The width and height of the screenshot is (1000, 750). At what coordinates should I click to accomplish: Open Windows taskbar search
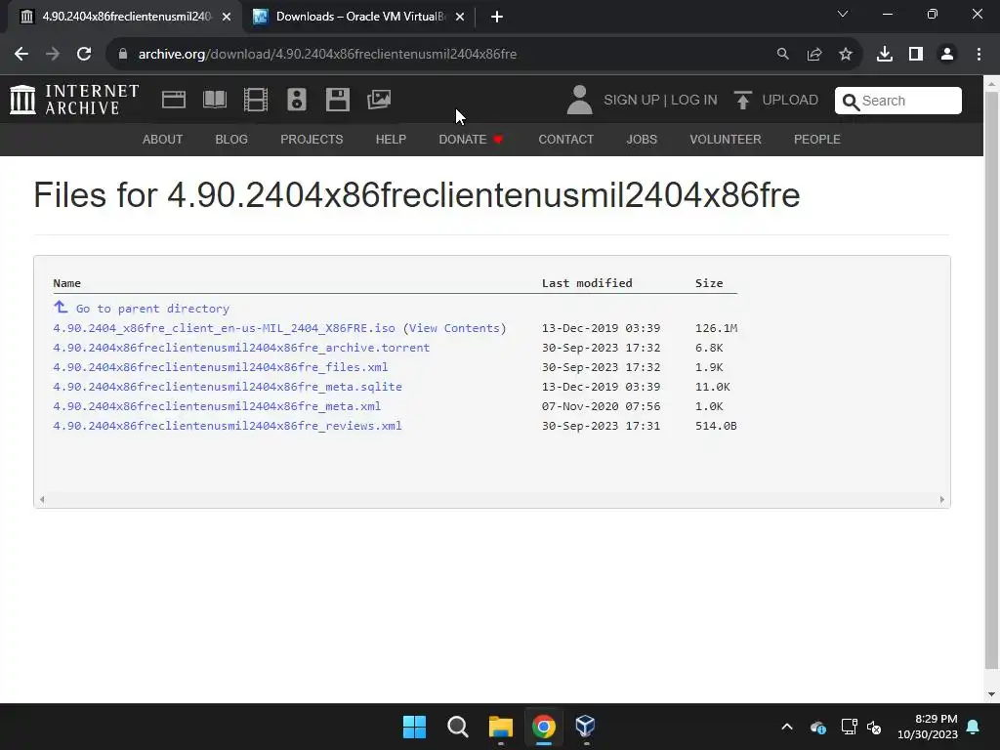(457, 727)
